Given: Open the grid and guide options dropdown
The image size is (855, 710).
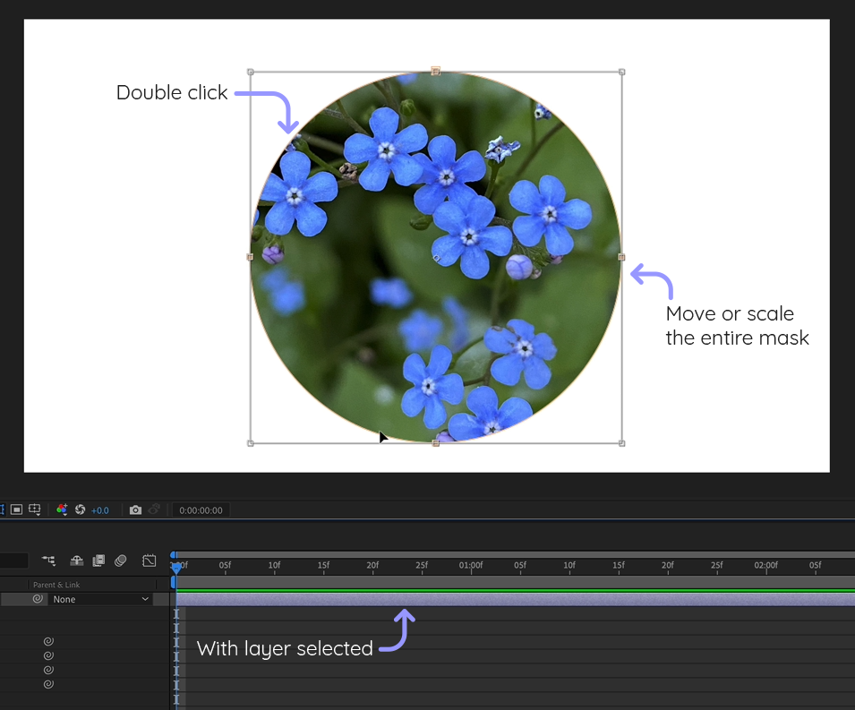Looking at the screenshot, I should pyautogui.click(x=35, y=509).
